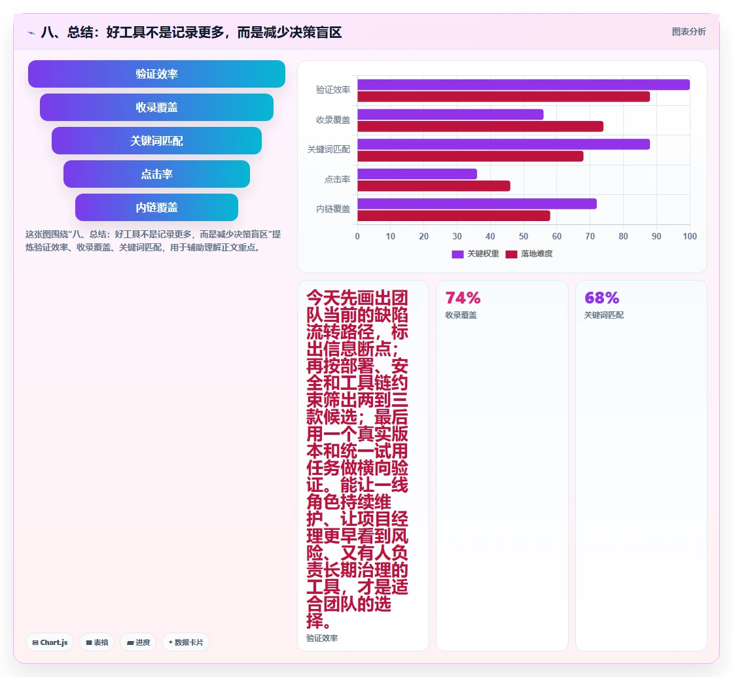Click the 关键词匹配 y-axis label in chart
This screenshot has height=677, width=733.
pyautogui.click(x=329, y=150)
